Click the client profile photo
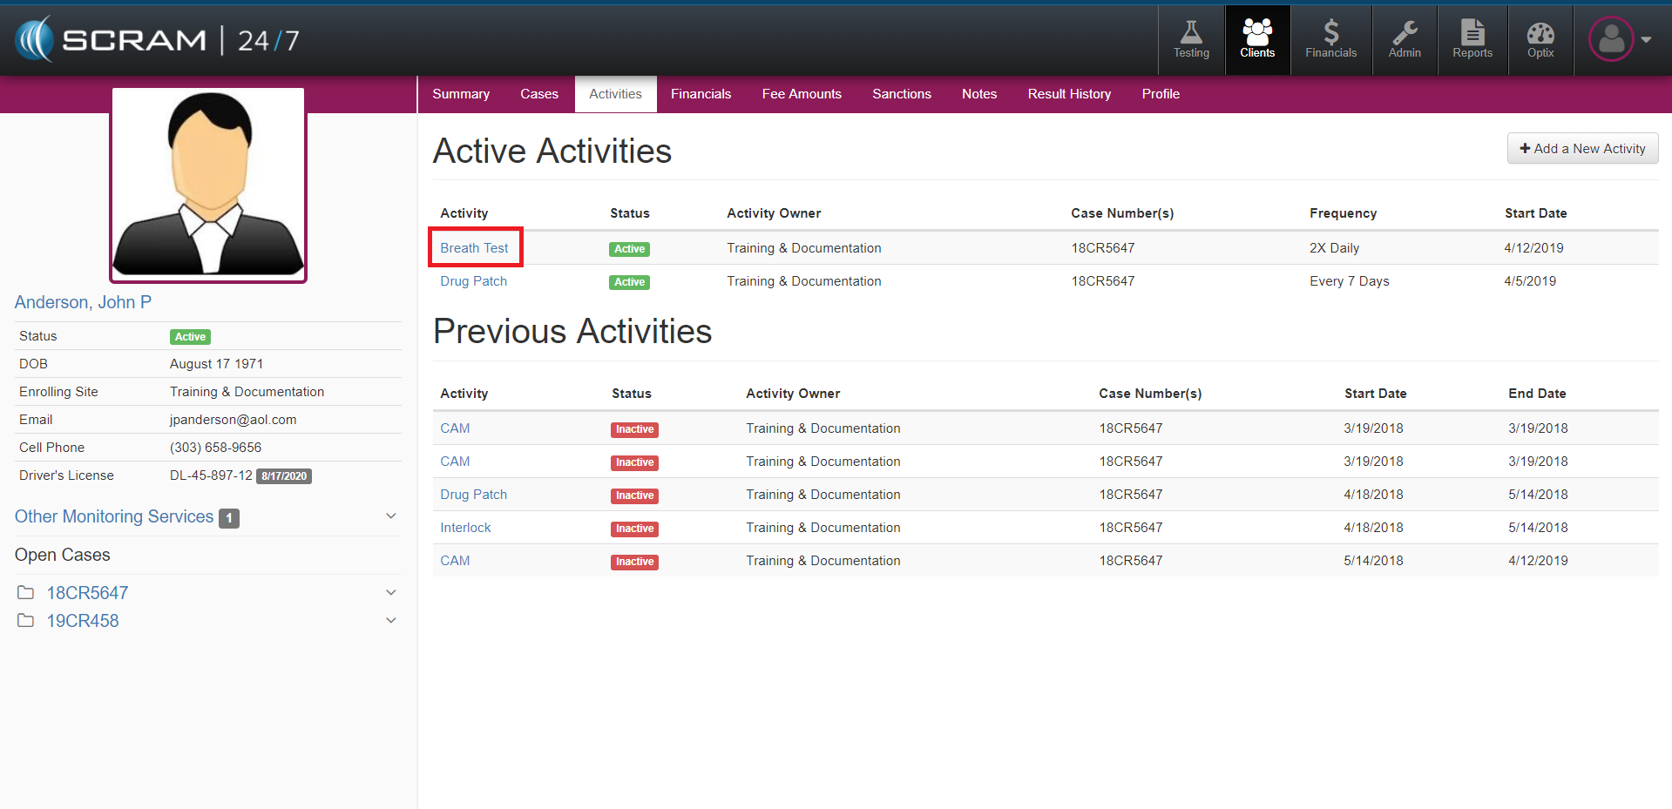Image resolution: width=1672 pixels, height=809 pixels. pos(208,185)
